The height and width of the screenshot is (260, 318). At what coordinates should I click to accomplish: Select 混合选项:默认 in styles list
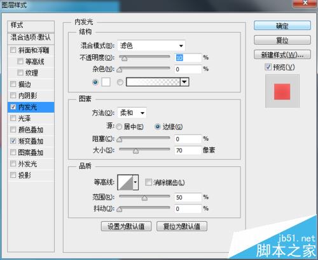pos(31,38)
